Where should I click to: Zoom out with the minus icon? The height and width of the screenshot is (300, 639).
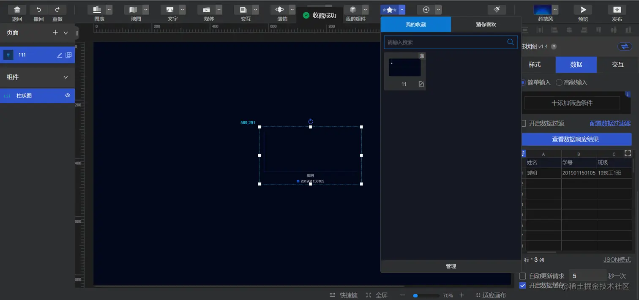click(x=403, y=295)
